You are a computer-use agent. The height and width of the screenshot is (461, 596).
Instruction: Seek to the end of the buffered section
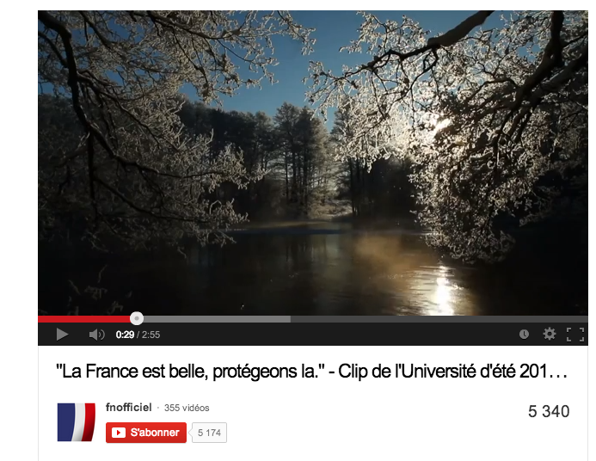(290, 319)
